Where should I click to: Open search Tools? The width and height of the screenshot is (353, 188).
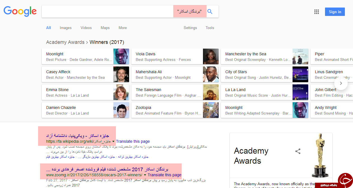coord(210,28)
